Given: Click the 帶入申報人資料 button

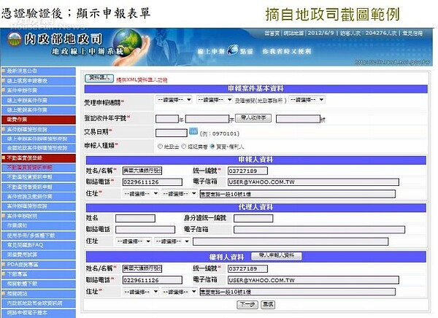Looking at the screenshot, I should pos(276,255).
